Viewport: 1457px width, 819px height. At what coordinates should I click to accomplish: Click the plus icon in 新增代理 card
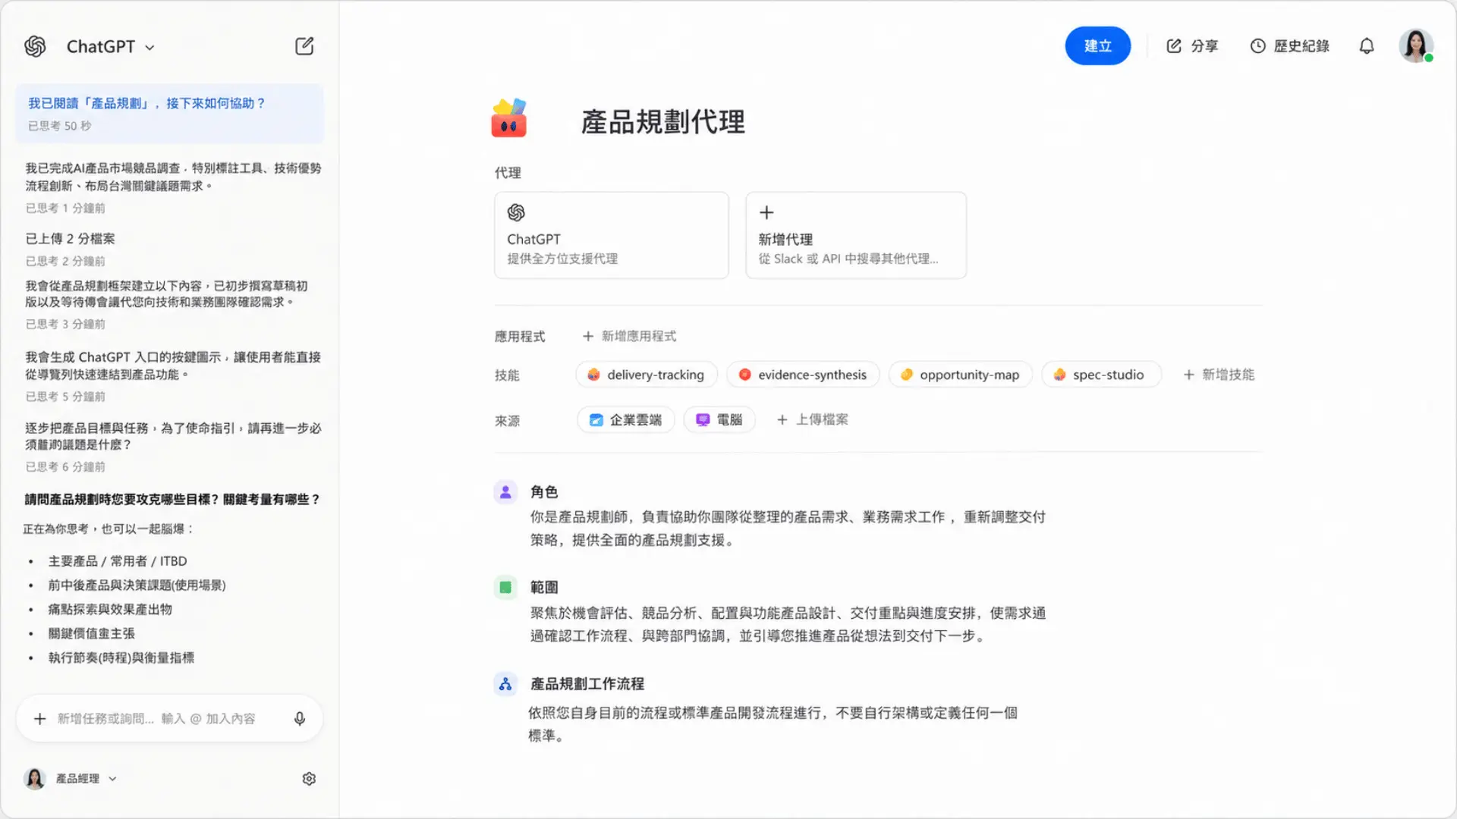click(766, 212)
